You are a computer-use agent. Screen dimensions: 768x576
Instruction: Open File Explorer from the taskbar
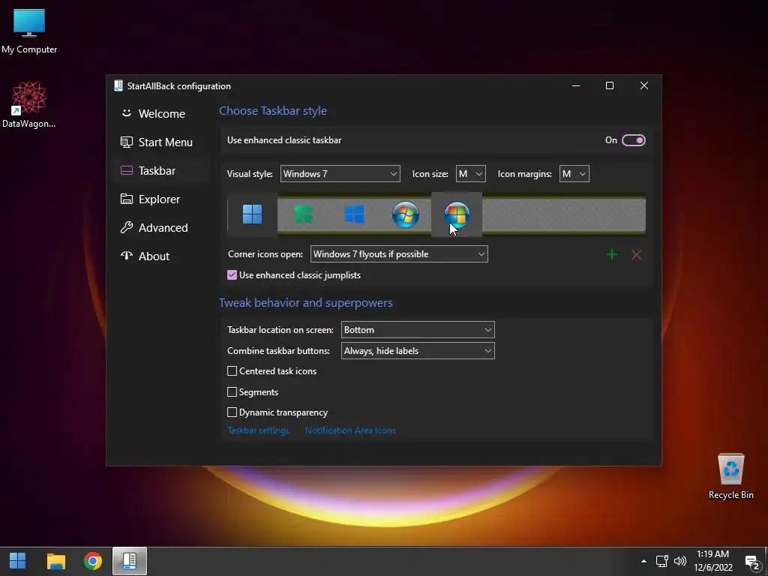point(55,561)
